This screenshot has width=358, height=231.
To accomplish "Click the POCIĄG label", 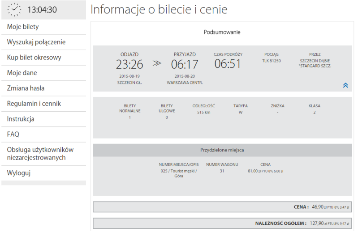I will tap(272, 55).
